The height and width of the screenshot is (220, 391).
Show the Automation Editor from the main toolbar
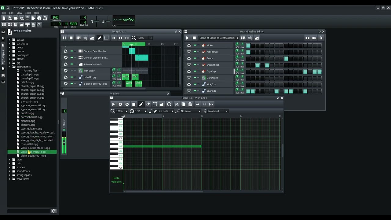point(22,25)
